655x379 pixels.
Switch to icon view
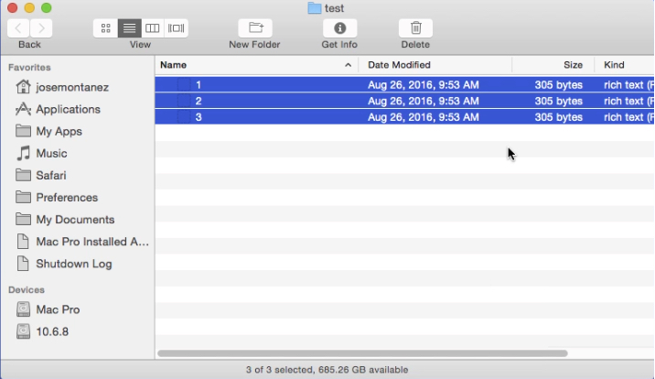click(x=106, y=28)
